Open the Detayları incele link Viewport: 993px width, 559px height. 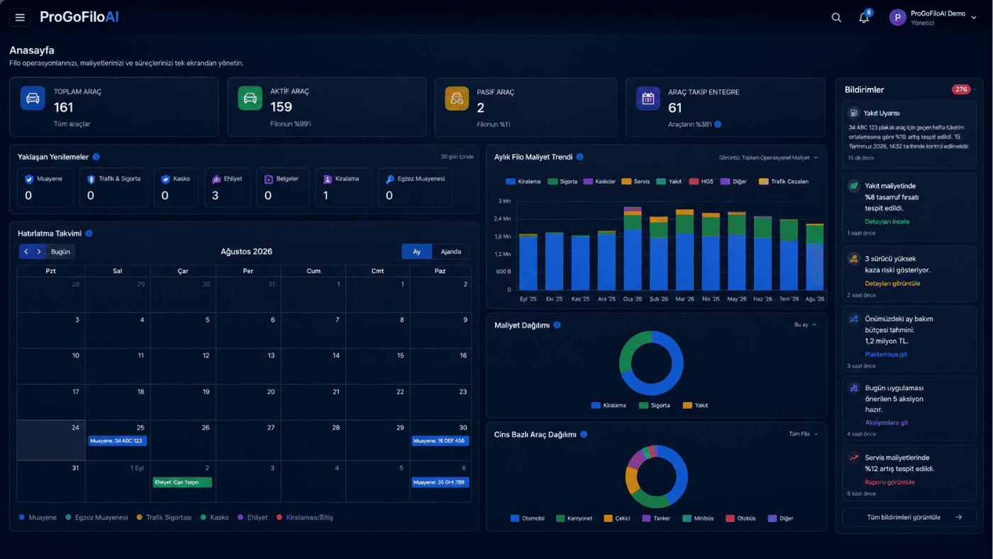[887, 221]
